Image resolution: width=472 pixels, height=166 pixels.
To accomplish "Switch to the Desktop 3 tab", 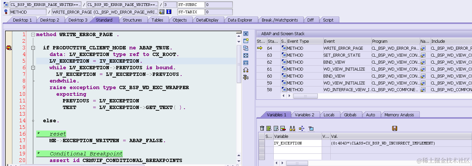I will tap(78, 20).
